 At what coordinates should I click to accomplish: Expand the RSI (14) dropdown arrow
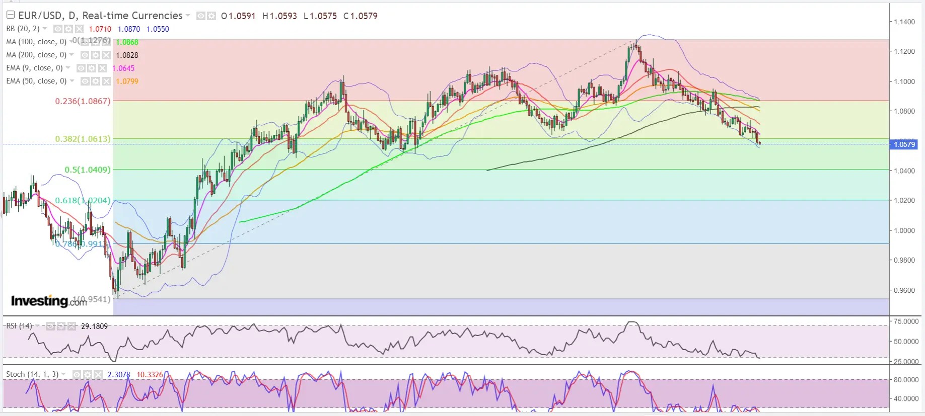(x=37, y=326)
